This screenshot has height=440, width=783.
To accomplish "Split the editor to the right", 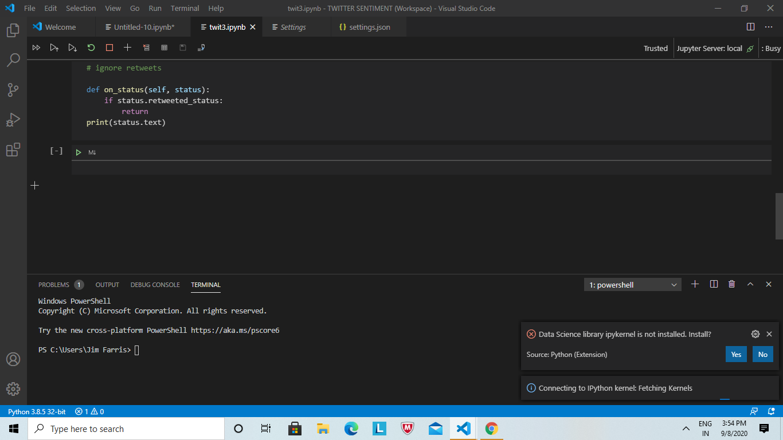I will pyautogui.click(x=750, y=27).
